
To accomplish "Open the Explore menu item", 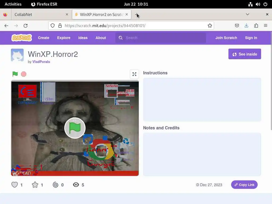I will (x=64, y=38).
